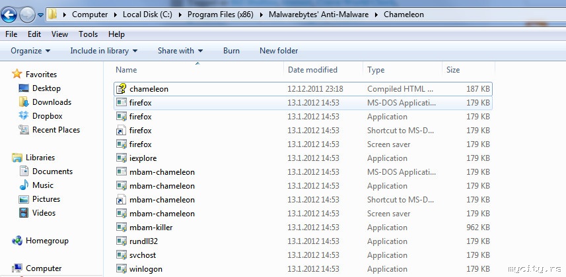Select Local Disk (C:) in address path
Image resolution: width=566 pixels, height=277 pixels.
tap(147, 15)
